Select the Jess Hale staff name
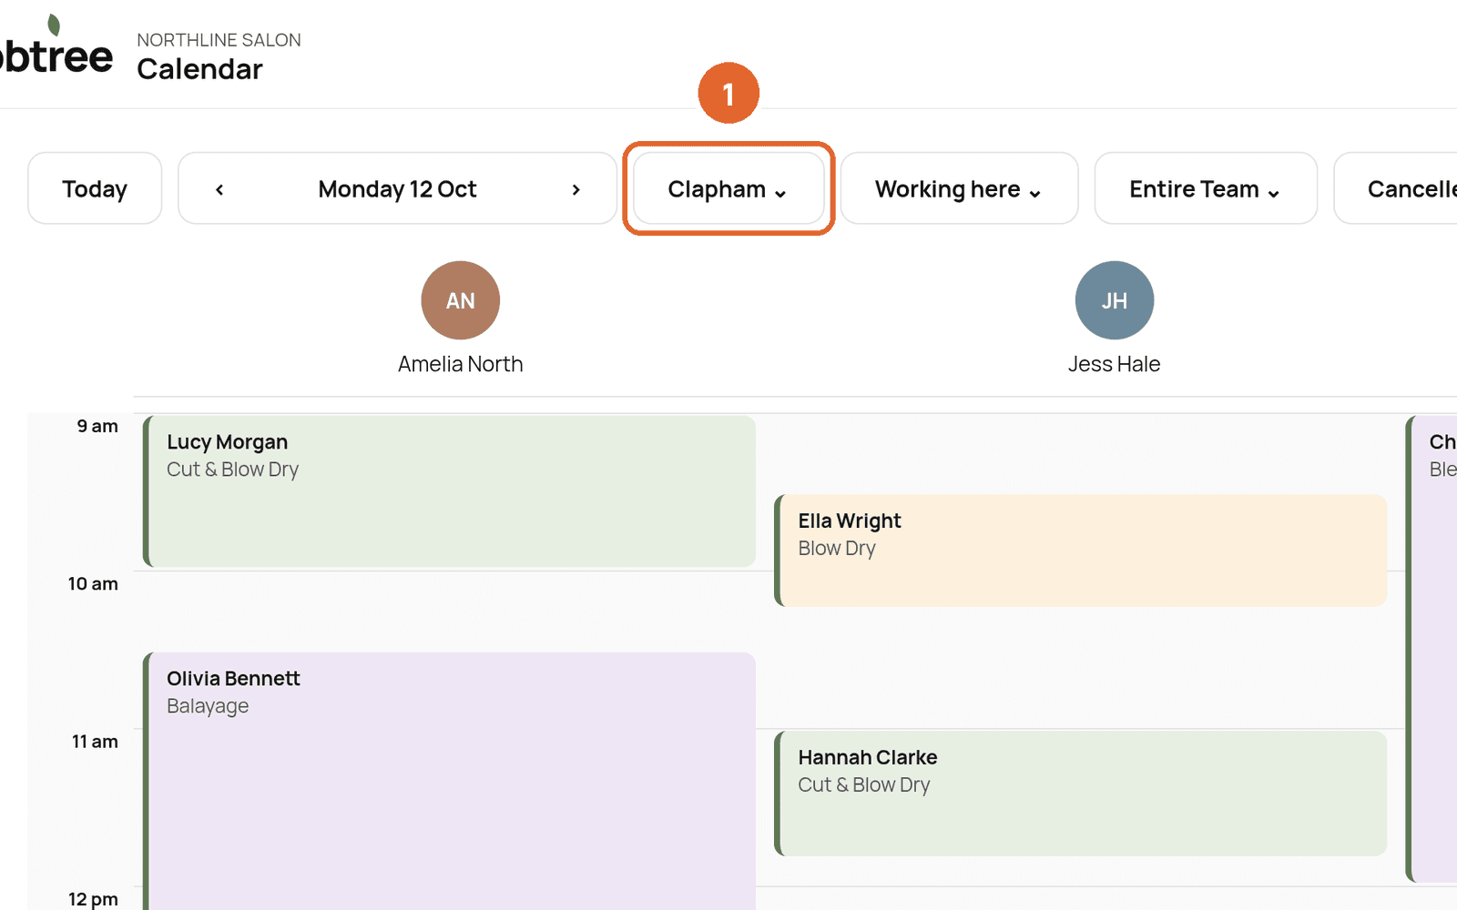 [1115, 364]
